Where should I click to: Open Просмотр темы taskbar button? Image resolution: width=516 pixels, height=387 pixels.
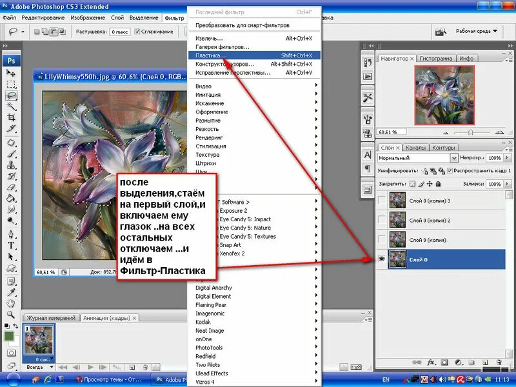coord(109,380)
